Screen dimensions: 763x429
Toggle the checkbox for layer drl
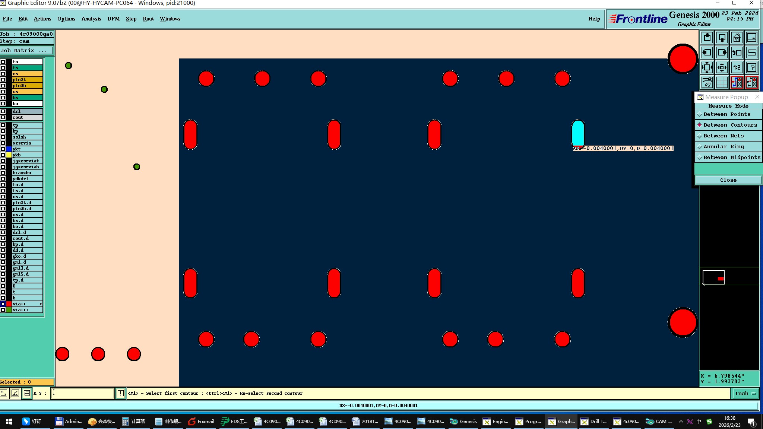pyautogui.click(x=3, y=111)
